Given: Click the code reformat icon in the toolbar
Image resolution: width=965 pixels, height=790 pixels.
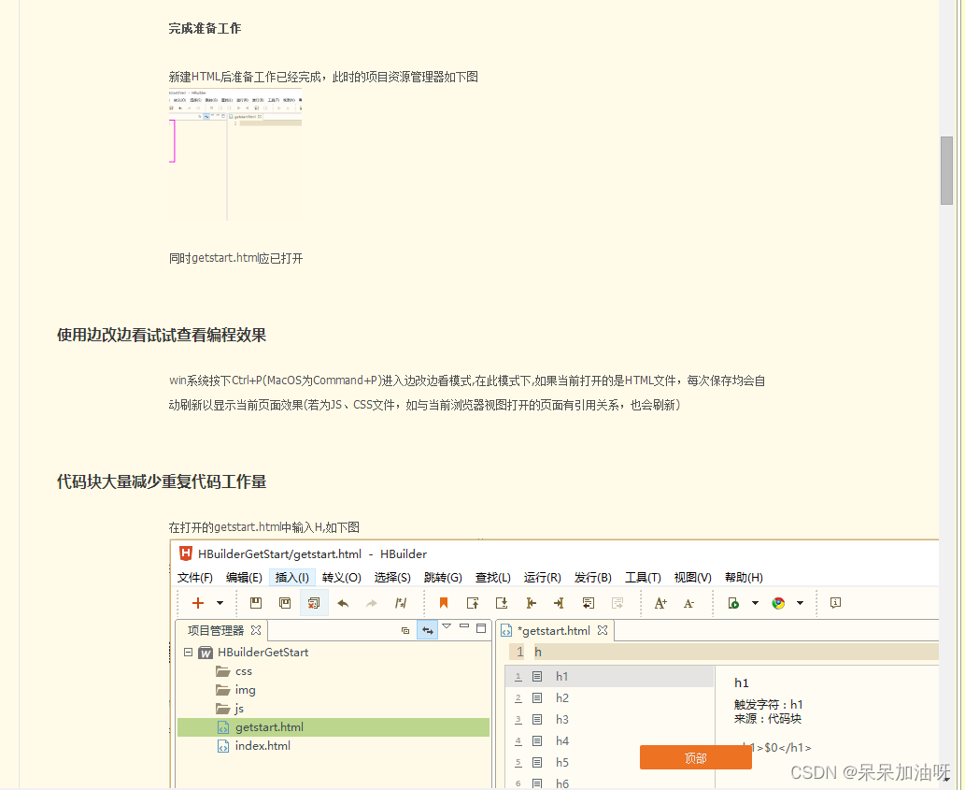Looking at the screenshot, I should tap(399, 603).
